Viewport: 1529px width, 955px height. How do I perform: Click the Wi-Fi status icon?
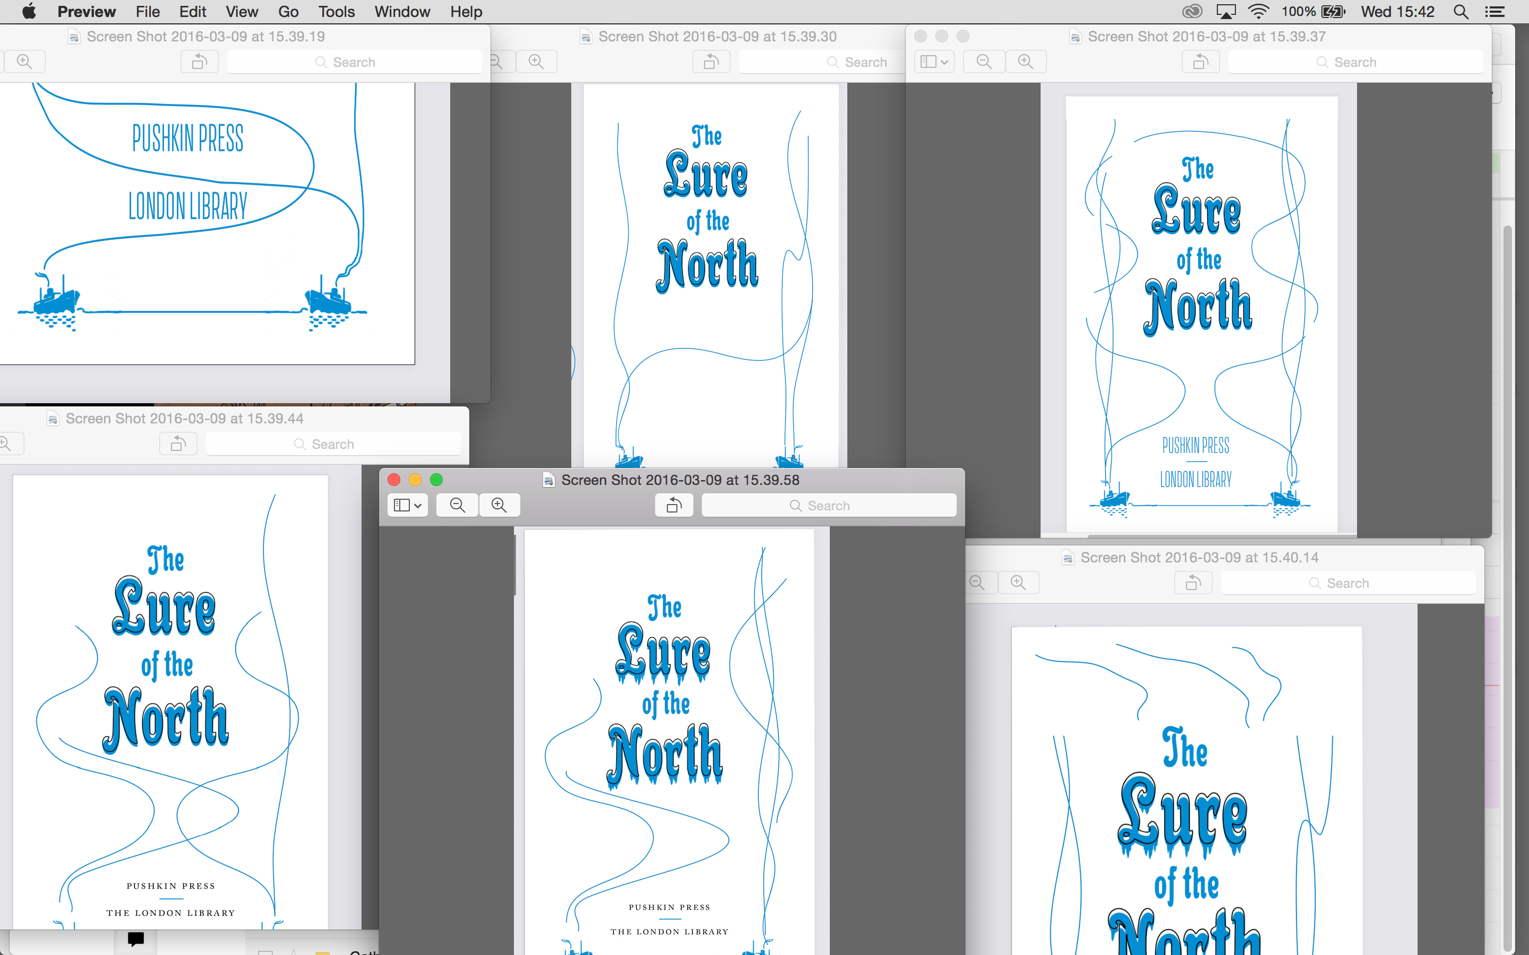tap(1259, 11)
